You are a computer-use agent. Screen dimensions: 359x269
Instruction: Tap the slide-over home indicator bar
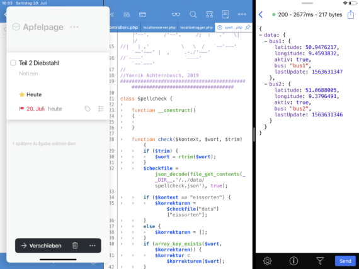58,260
